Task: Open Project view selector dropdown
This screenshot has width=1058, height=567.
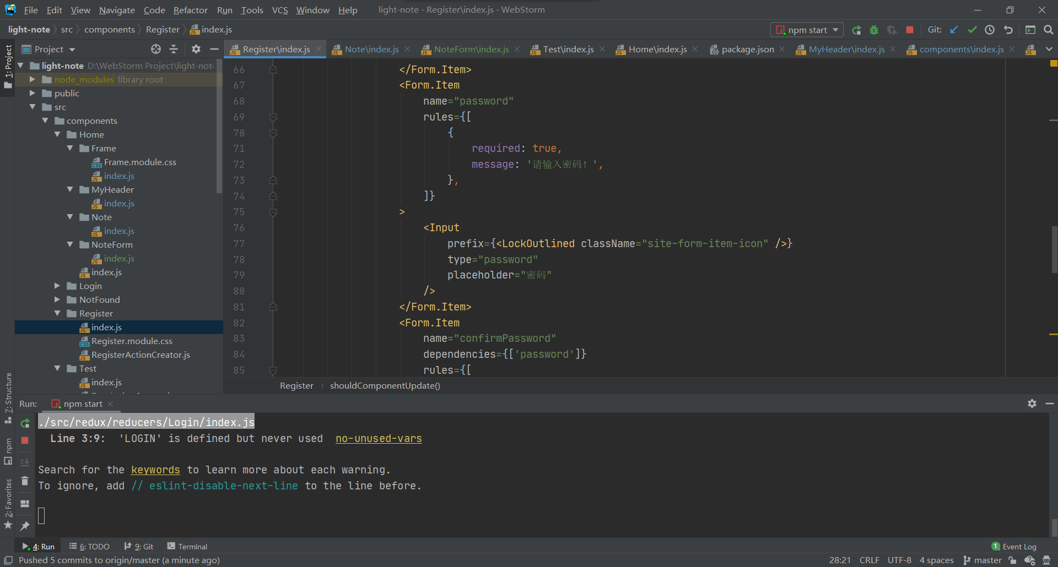Action: click(48, 50)
